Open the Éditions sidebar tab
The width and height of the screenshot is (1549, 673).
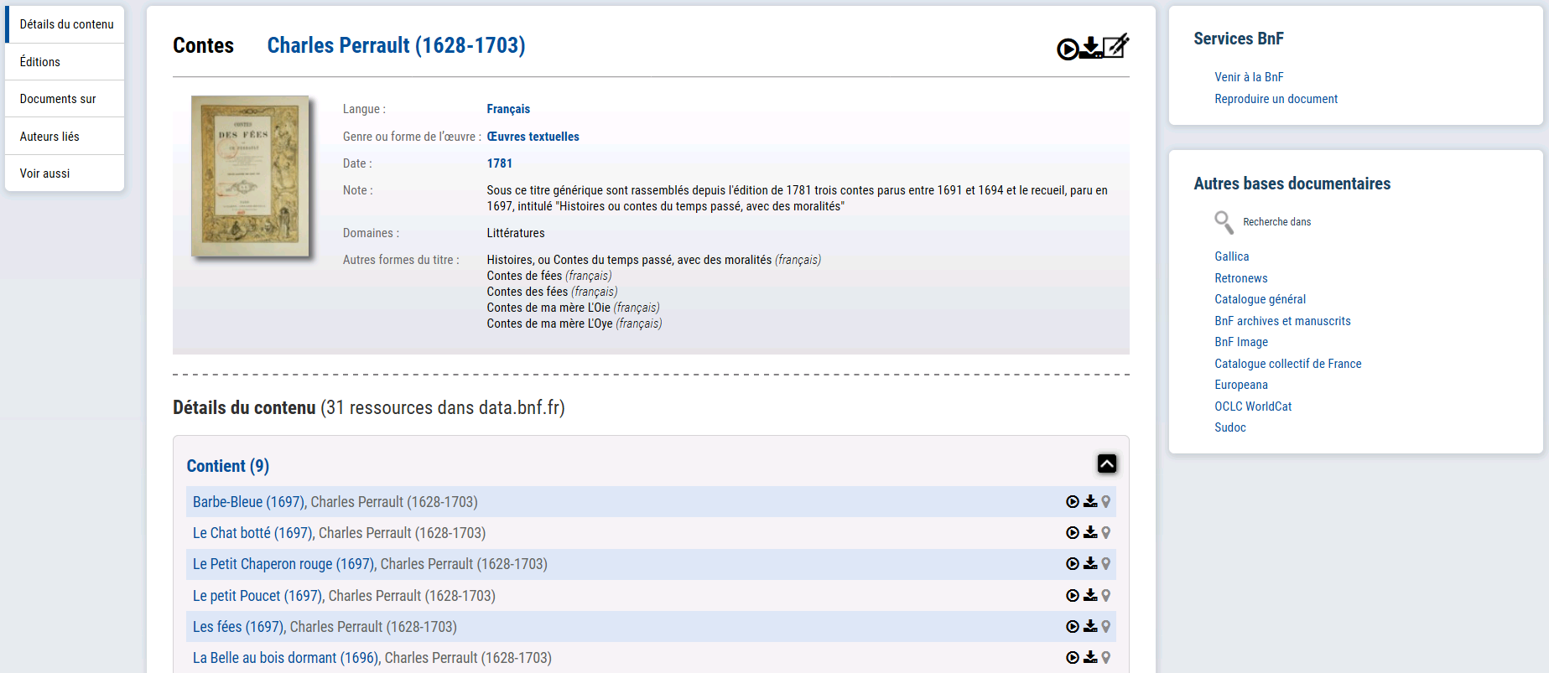click(x=40, y=62)
